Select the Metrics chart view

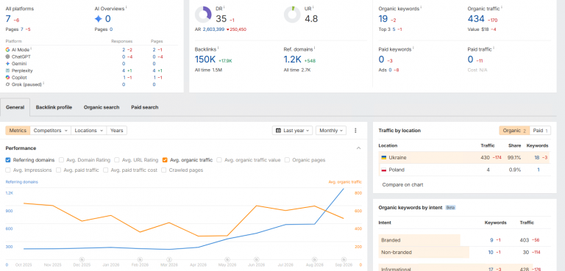[x=18, y=131]
